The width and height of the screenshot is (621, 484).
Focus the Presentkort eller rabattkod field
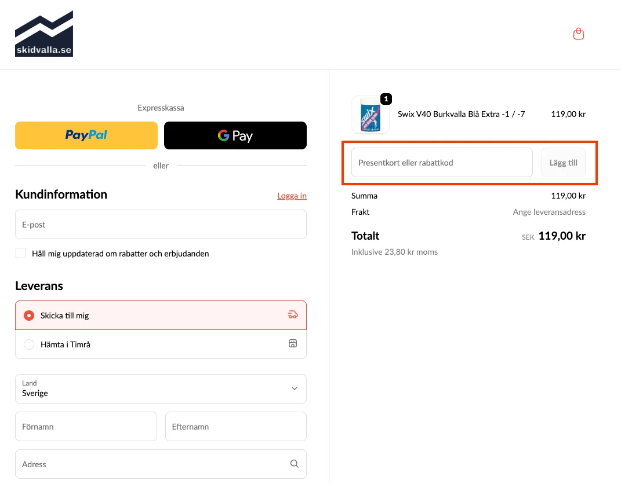click(x=441, y=163)
